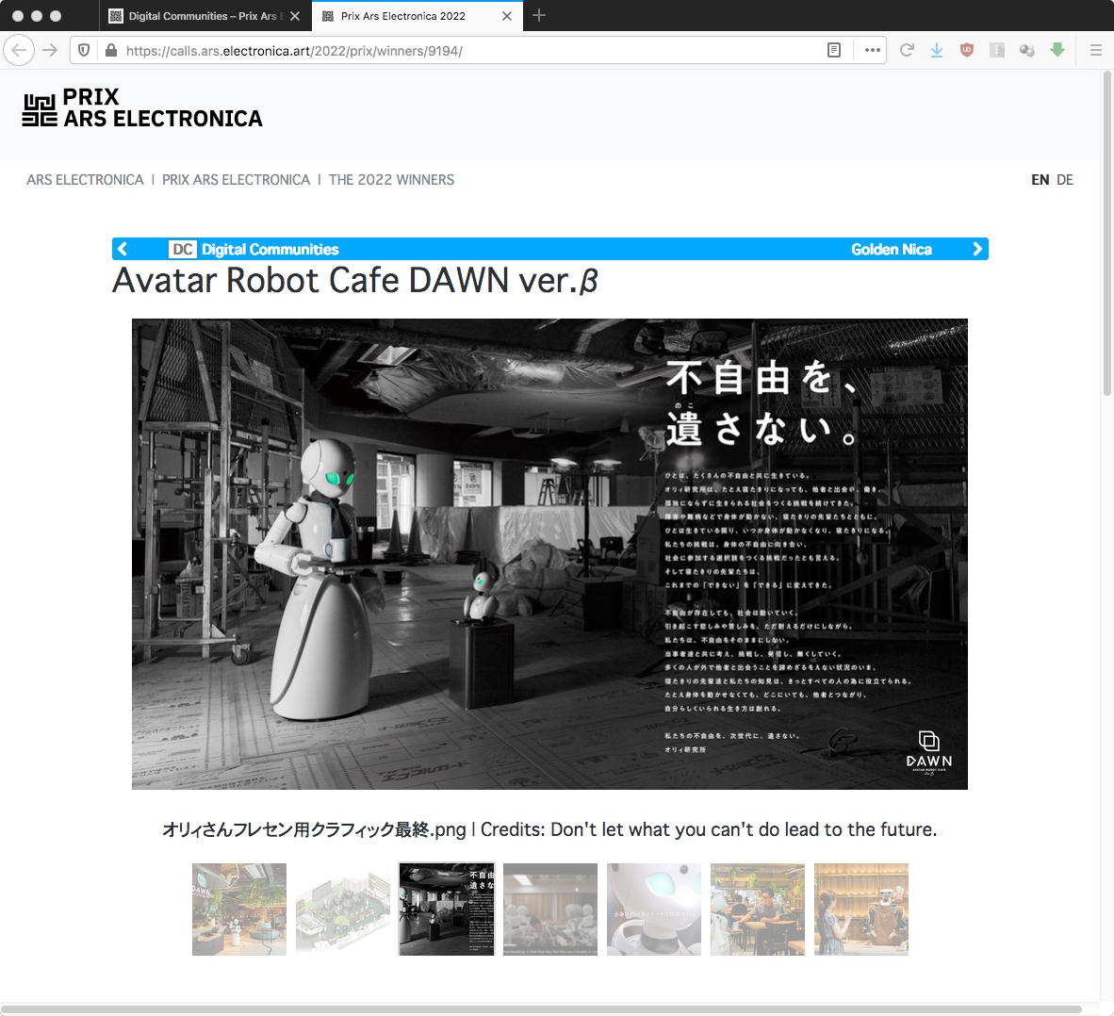Open the downloads arrow icon
Viewport: 1114px width, 1016px height.
937,51
